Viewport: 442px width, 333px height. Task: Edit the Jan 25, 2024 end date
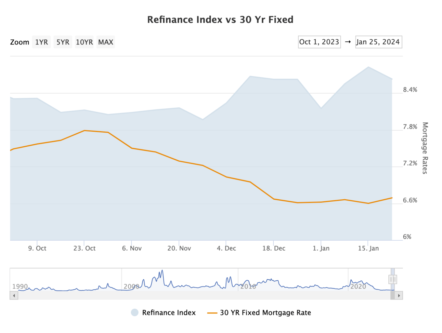point(378,42)
